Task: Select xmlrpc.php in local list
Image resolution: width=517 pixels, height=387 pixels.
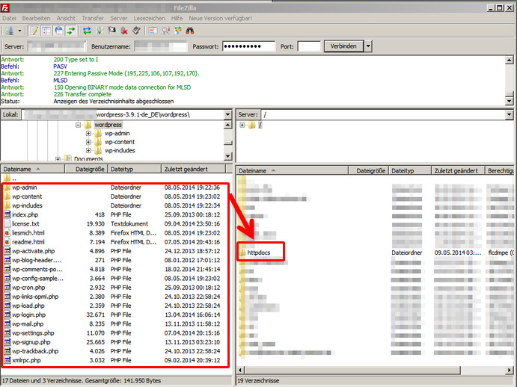Action: [26, 360]
